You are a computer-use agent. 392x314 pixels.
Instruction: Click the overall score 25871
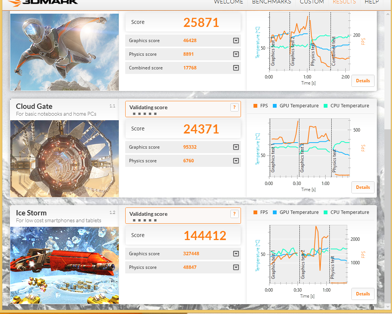pyautogui.click(x=201, y=22)
